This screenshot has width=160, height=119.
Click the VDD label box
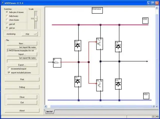click(x=145, y=21)
